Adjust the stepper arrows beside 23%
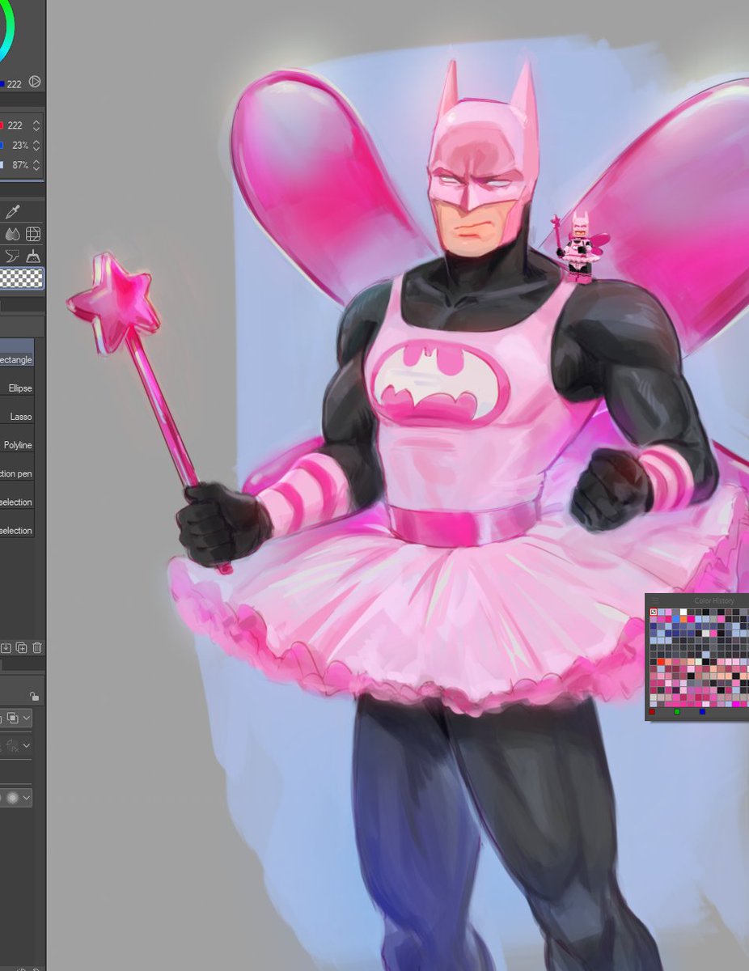This screenshot has height=971, width=749. pos(36,146)
